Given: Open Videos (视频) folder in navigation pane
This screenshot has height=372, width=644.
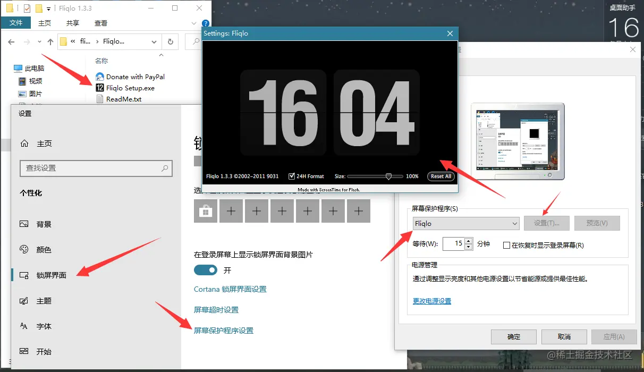Looking at the screenshot, I should coord(30,81).
